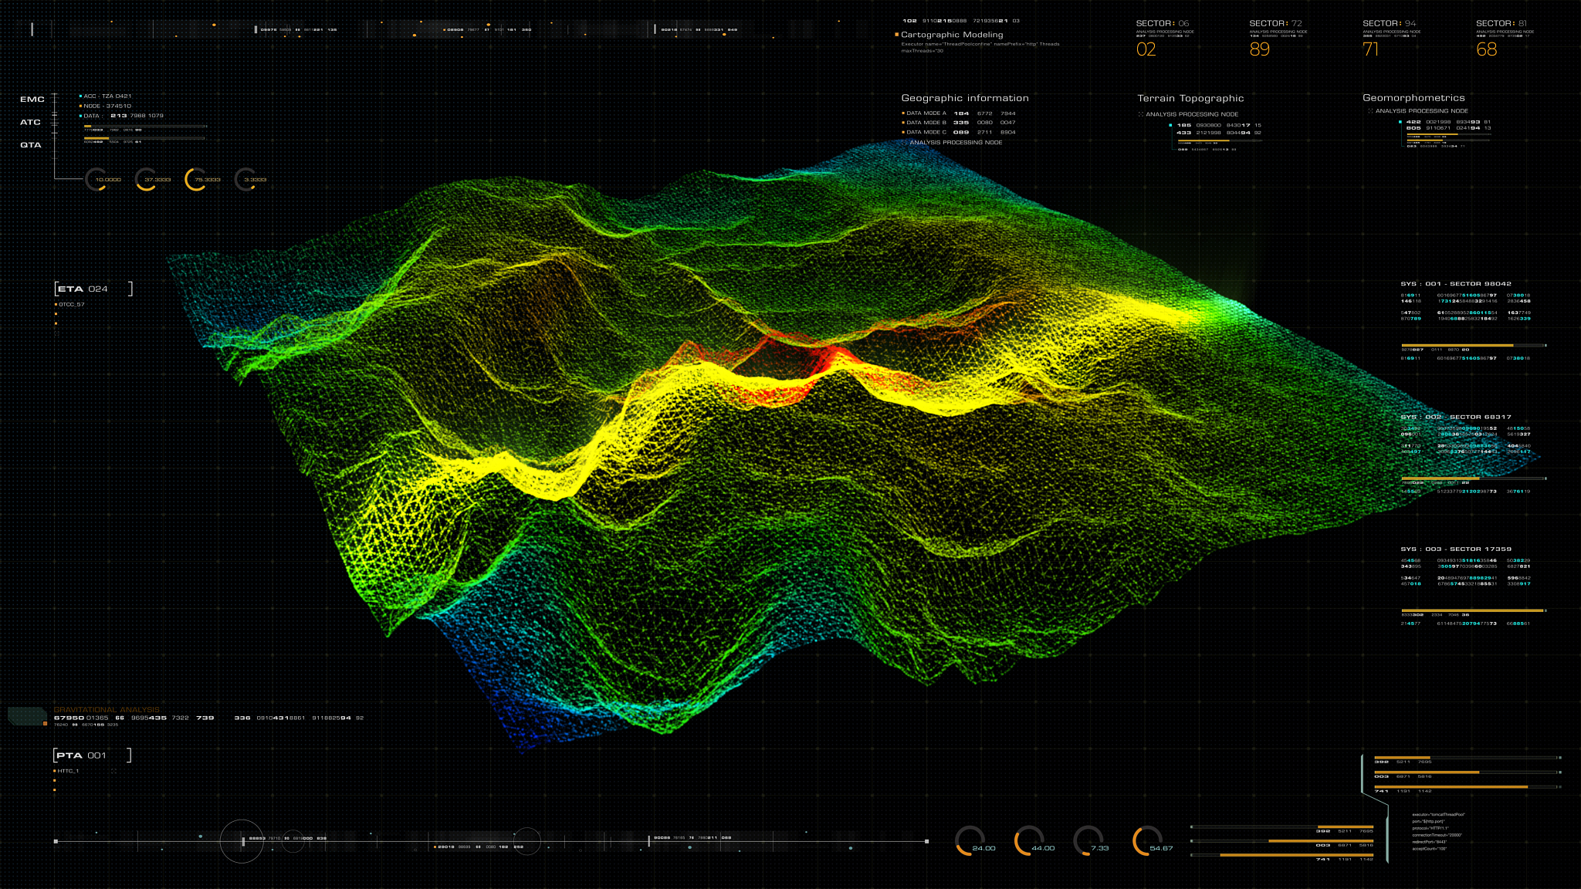
Task: Toggle Geomorphometrics analysis processing node checkbox
Action: [x=1370, y=111]
